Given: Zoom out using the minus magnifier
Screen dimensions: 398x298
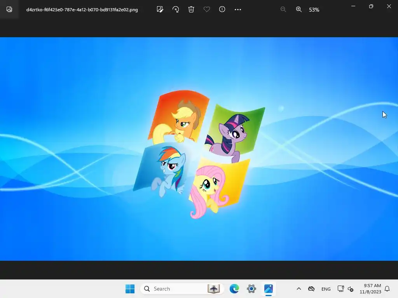Looking at the screenshot, I should click(283, 9).
